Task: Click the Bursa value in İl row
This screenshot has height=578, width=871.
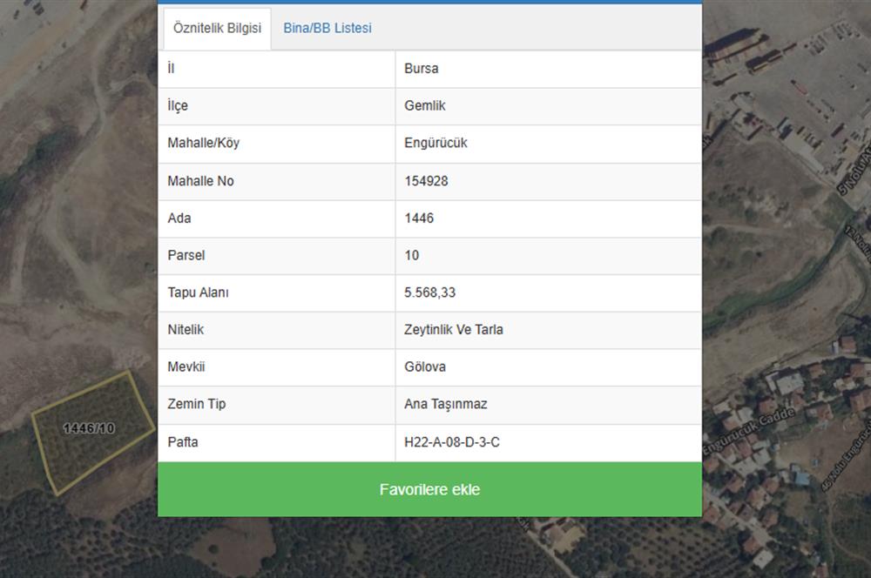Action: [422, 69]
